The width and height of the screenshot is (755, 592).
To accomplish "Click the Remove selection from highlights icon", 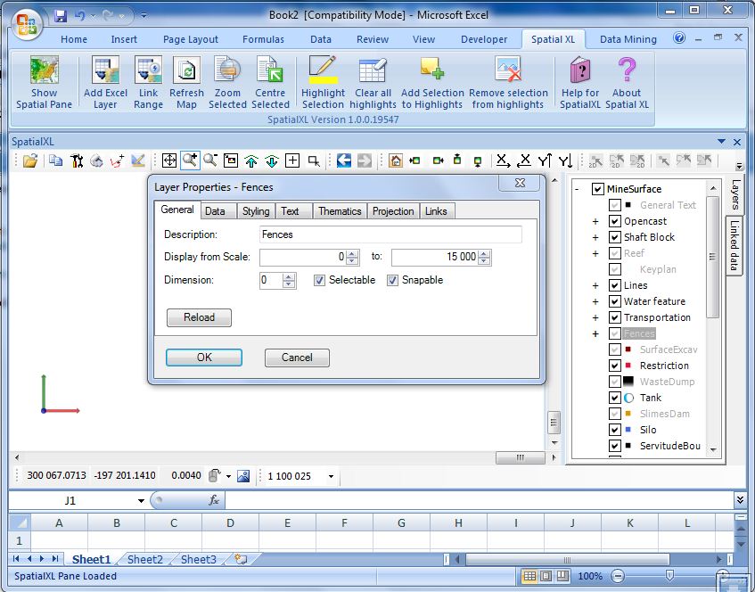I will click(x=508, y=71).
